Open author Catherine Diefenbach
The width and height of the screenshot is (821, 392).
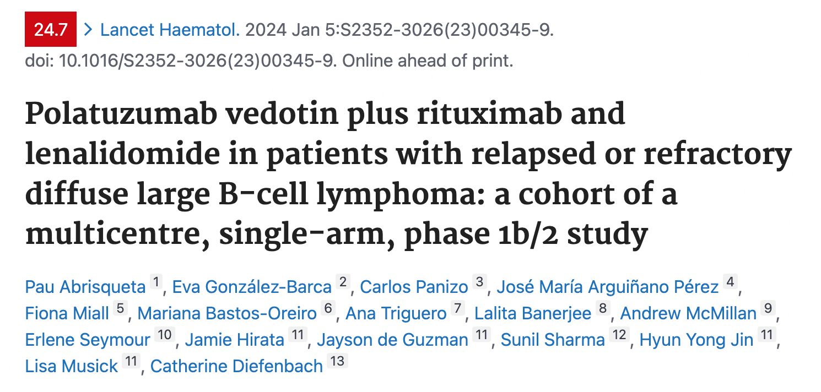point(236,366)
